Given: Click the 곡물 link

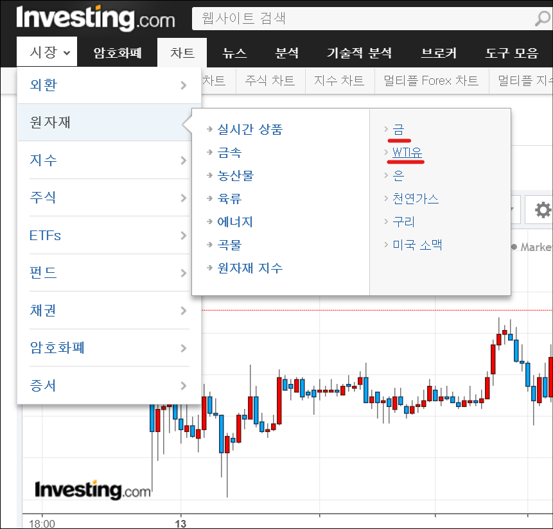Looking at the screenshot, I should tap(229, 245).
